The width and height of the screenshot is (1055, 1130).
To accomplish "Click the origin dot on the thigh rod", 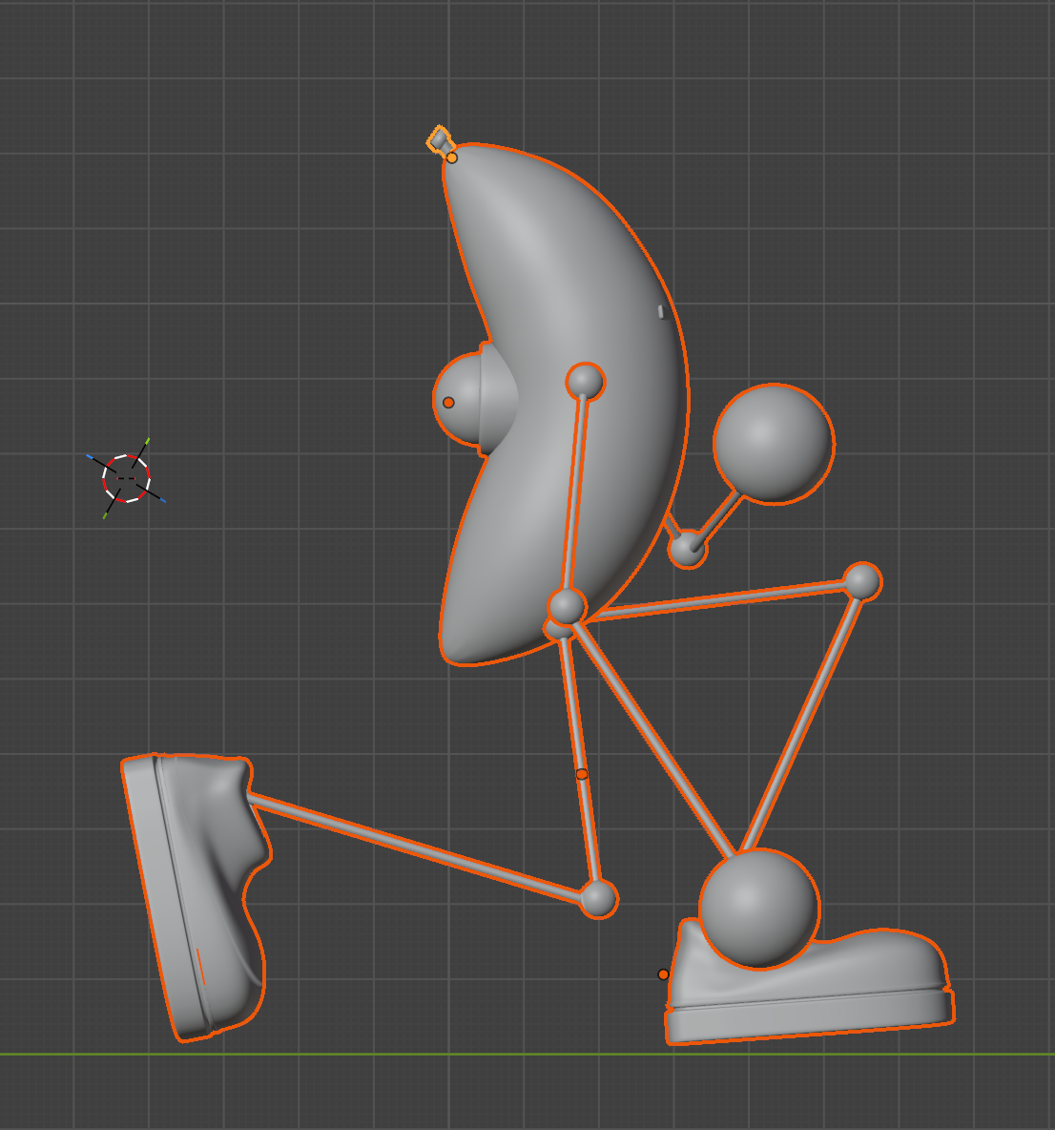I will coord(582,774).
